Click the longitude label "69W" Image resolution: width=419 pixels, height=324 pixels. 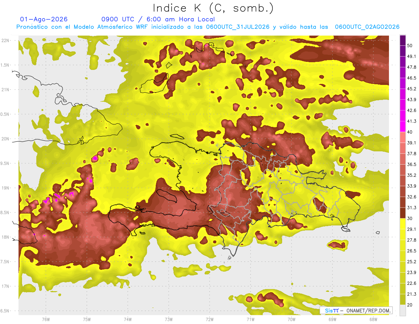tap(332, 319)
